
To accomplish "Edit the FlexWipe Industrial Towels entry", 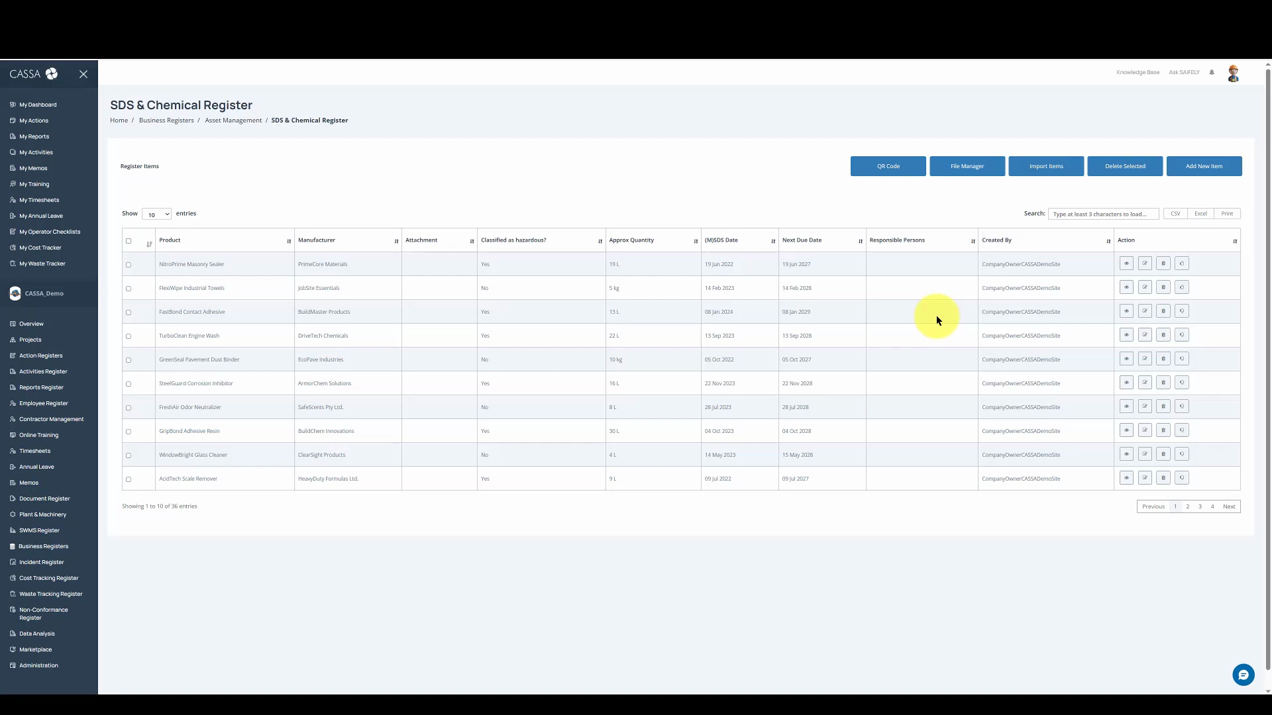I will point(1144,287).
